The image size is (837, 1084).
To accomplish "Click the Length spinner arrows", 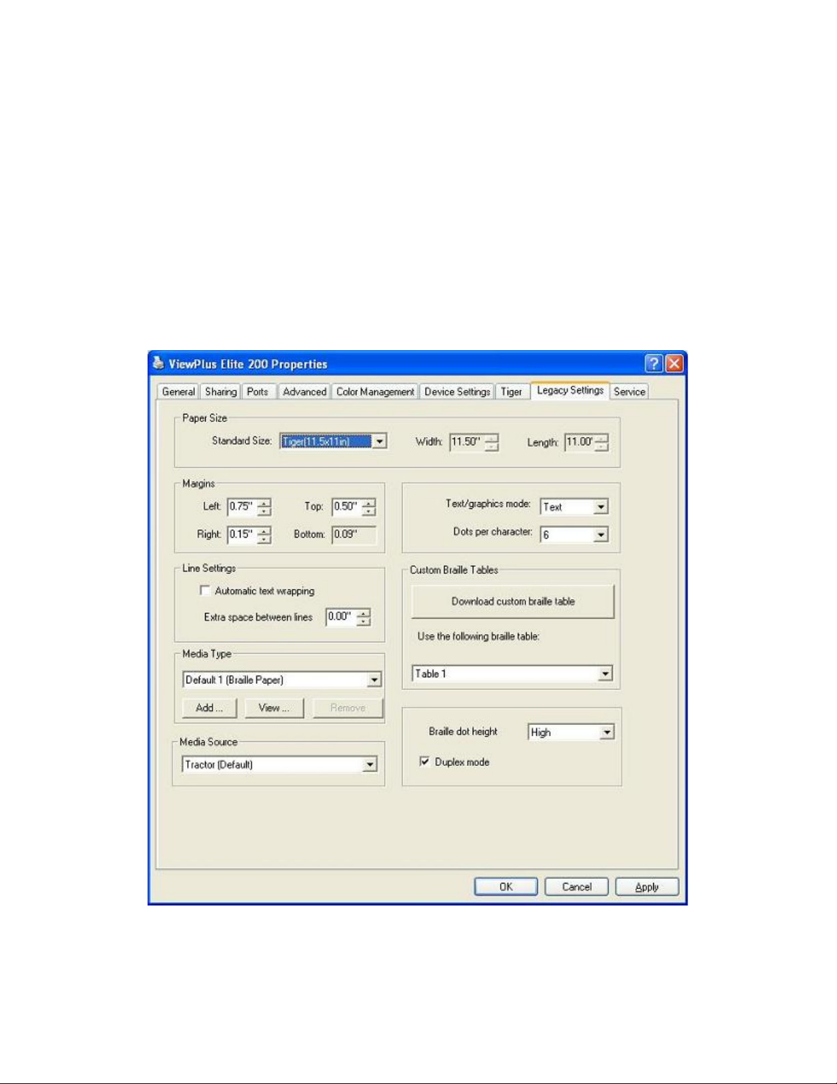I will click(601, 443).
